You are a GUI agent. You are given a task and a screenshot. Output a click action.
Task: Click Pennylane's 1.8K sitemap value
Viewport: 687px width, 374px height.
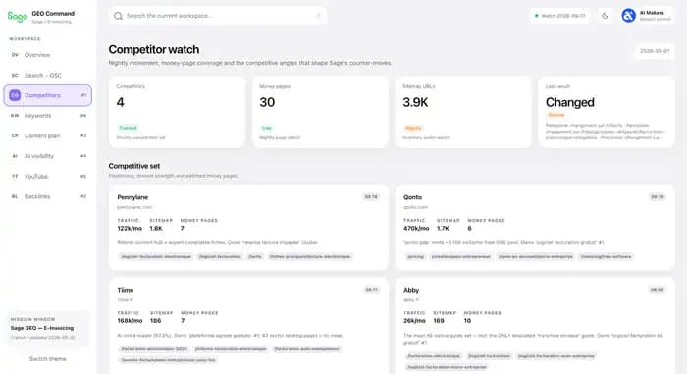point(156,228)
